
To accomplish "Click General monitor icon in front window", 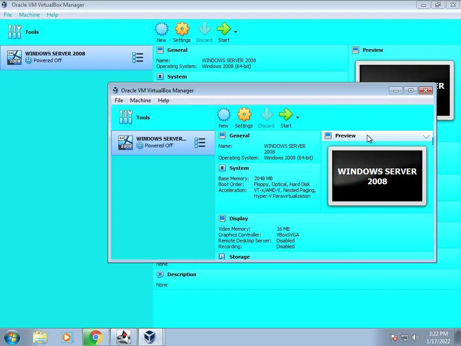I will [x=222, y=135].
